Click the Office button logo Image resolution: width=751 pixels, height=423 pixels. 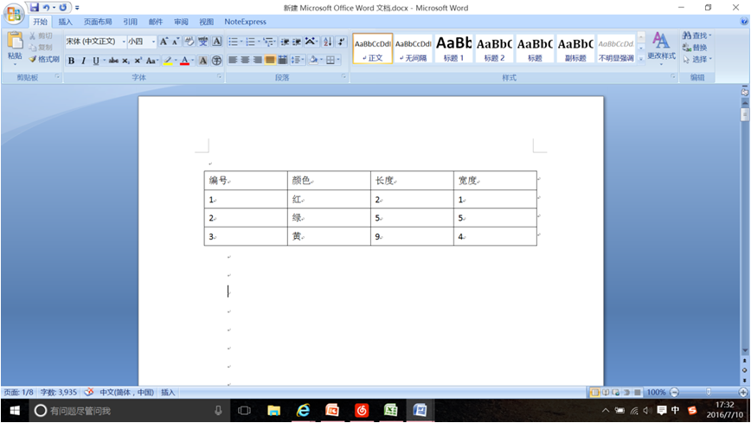(x=14, y=13)
